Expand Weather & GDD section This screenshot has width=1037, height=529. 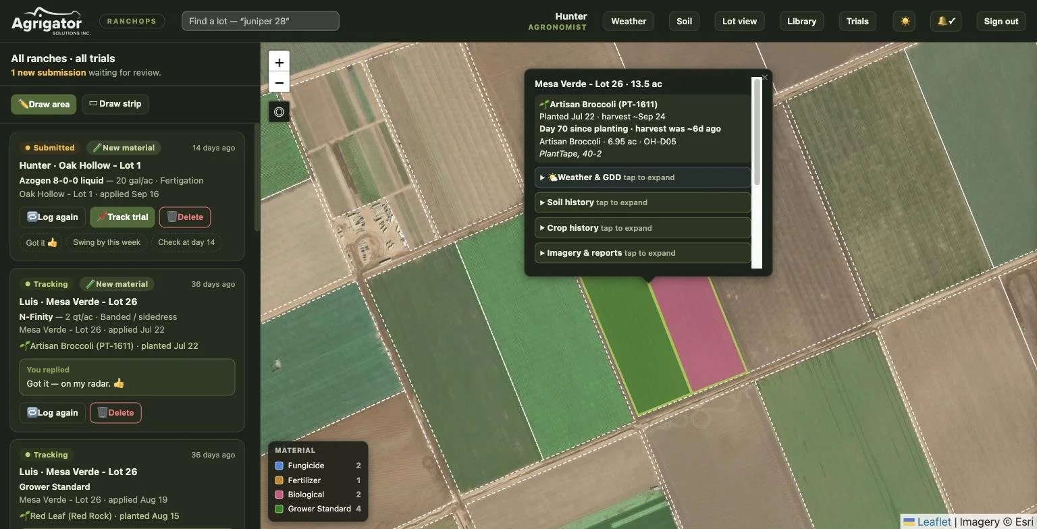coord(643,177)
